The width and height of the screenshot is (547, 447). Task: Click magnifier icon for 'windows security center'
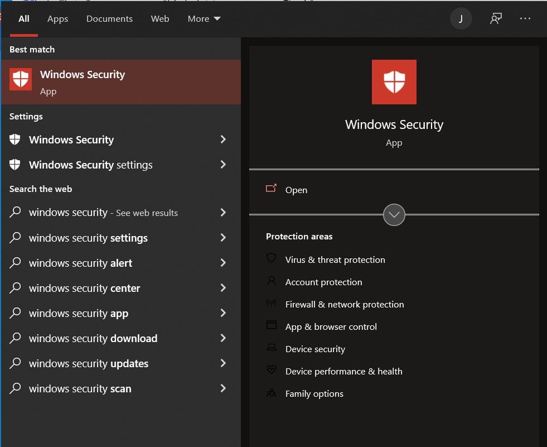(15, 288)
